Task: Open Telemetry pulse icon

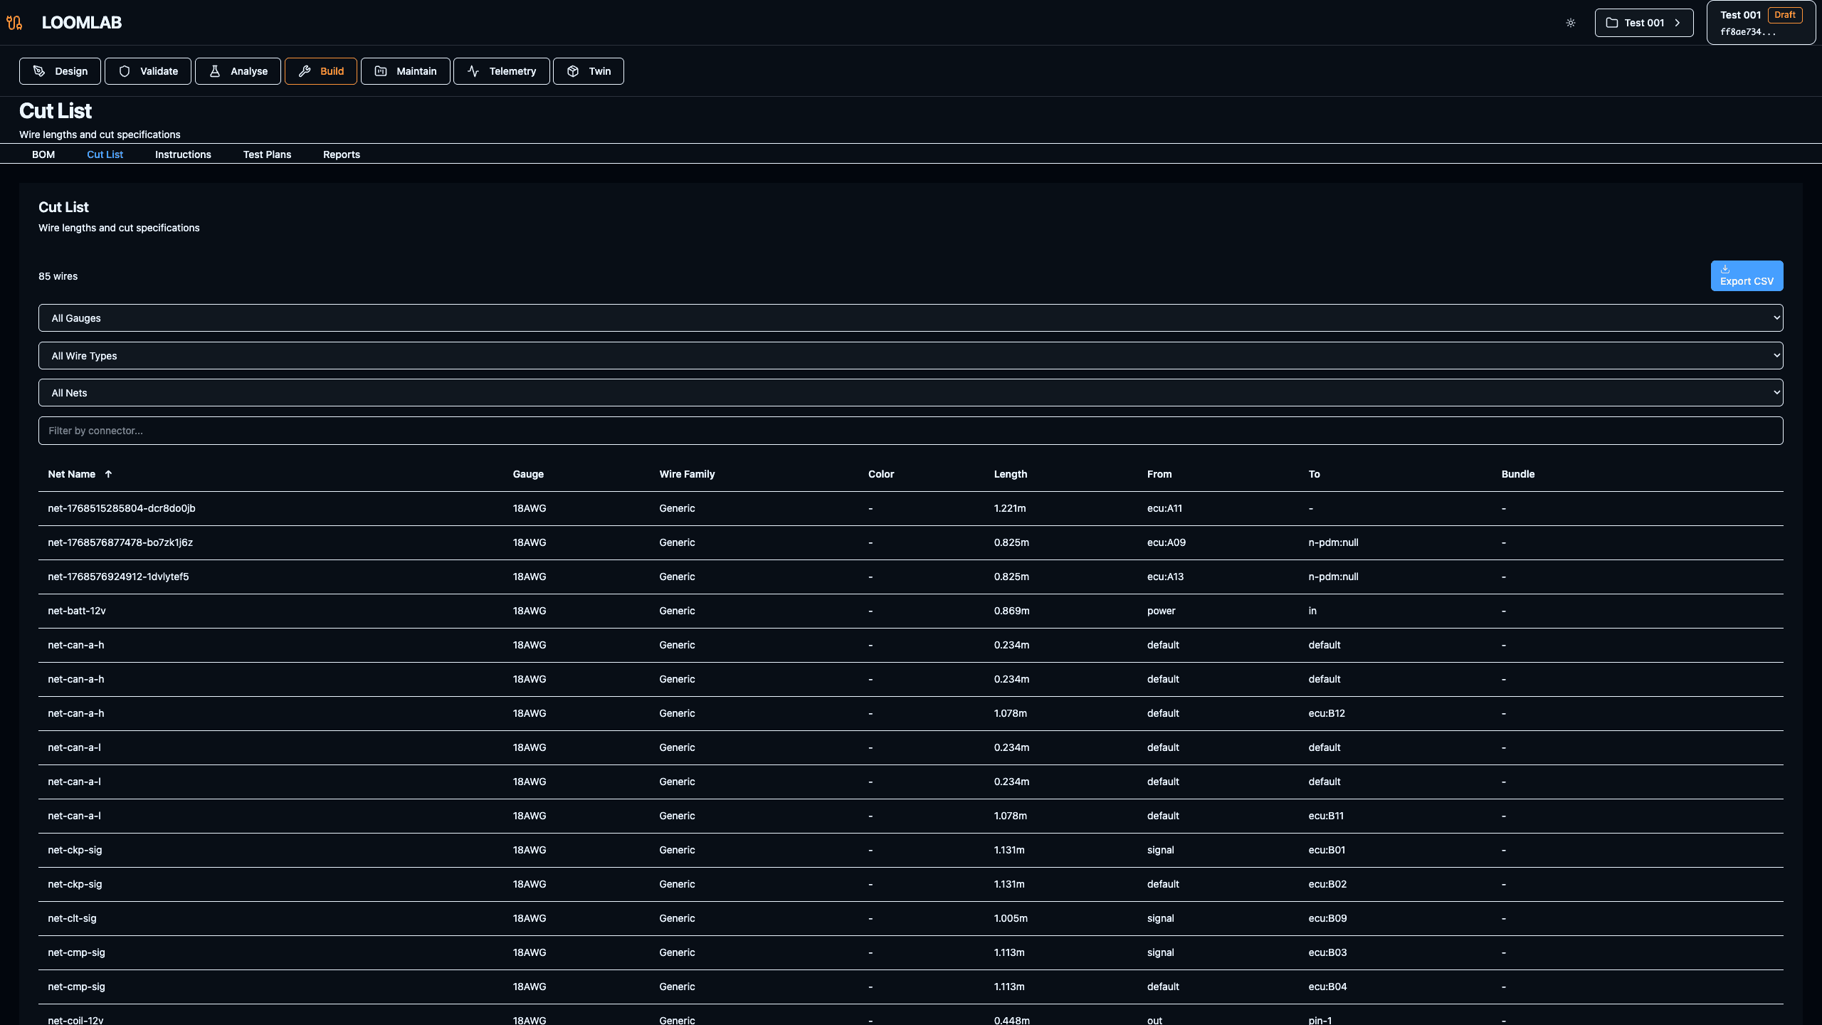Action: 473,71
